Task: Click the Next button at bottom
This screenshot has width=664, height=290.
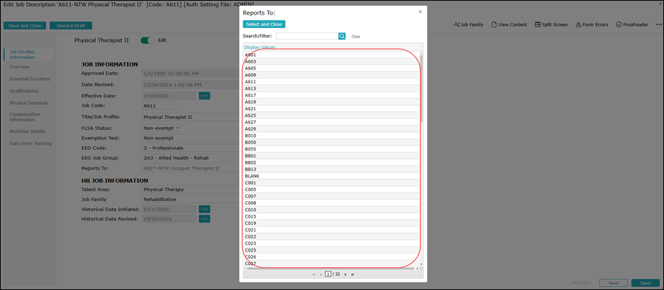Action: coord(614,283)
